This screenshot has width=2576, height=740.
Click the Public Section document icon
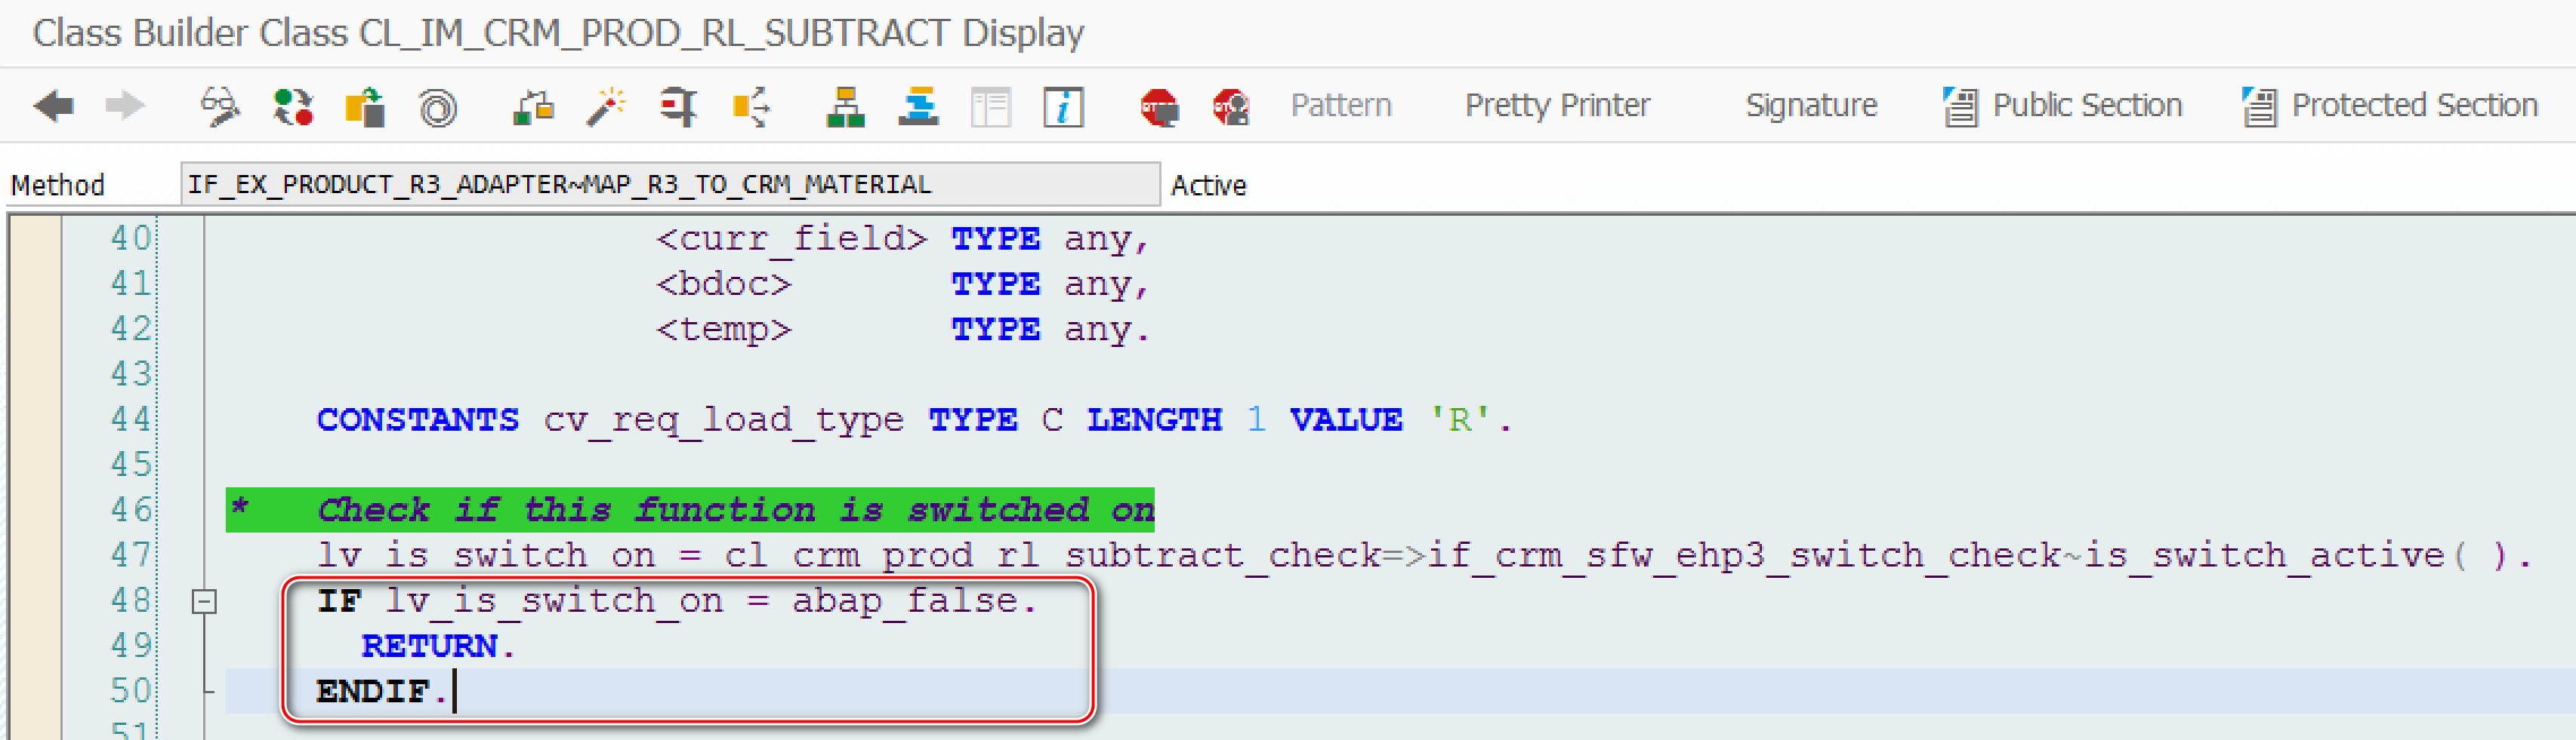tap(1960, 106)
